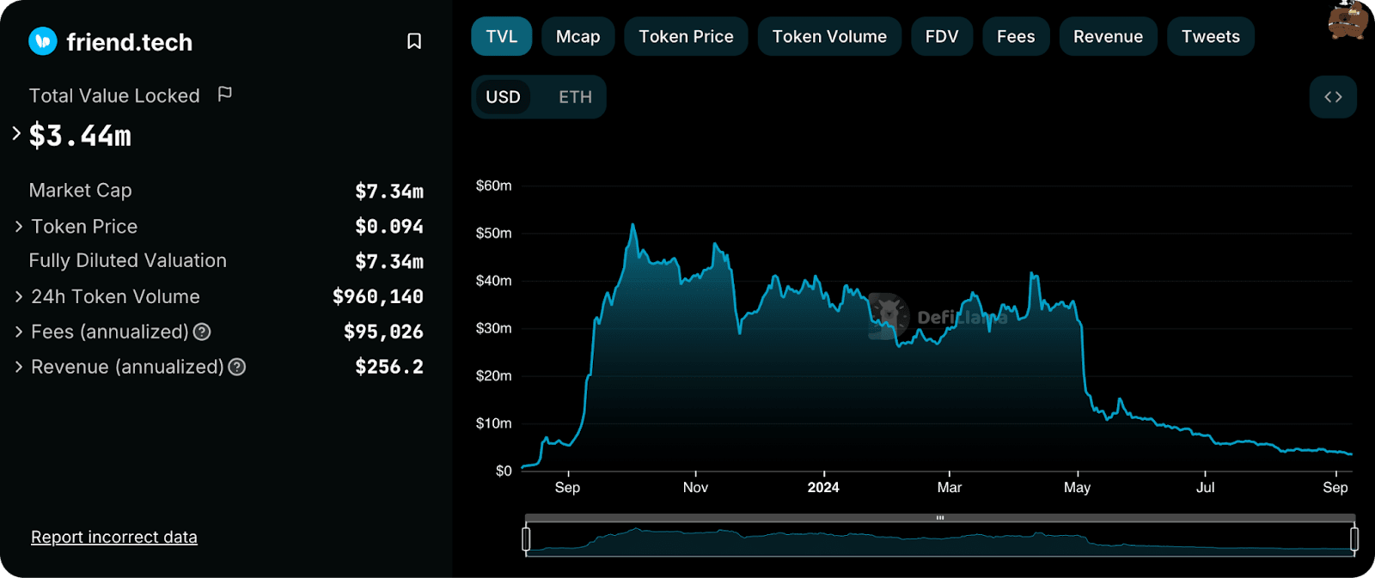The width and height of the screenshot is (1375, 578).
Task: Click the $95,026 fees value
Action: click(x=383, y=332)
